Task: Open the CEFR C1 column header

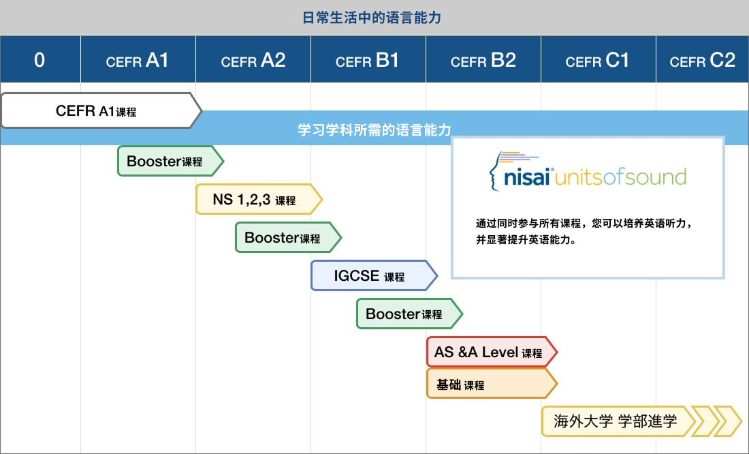Action: 598,60
